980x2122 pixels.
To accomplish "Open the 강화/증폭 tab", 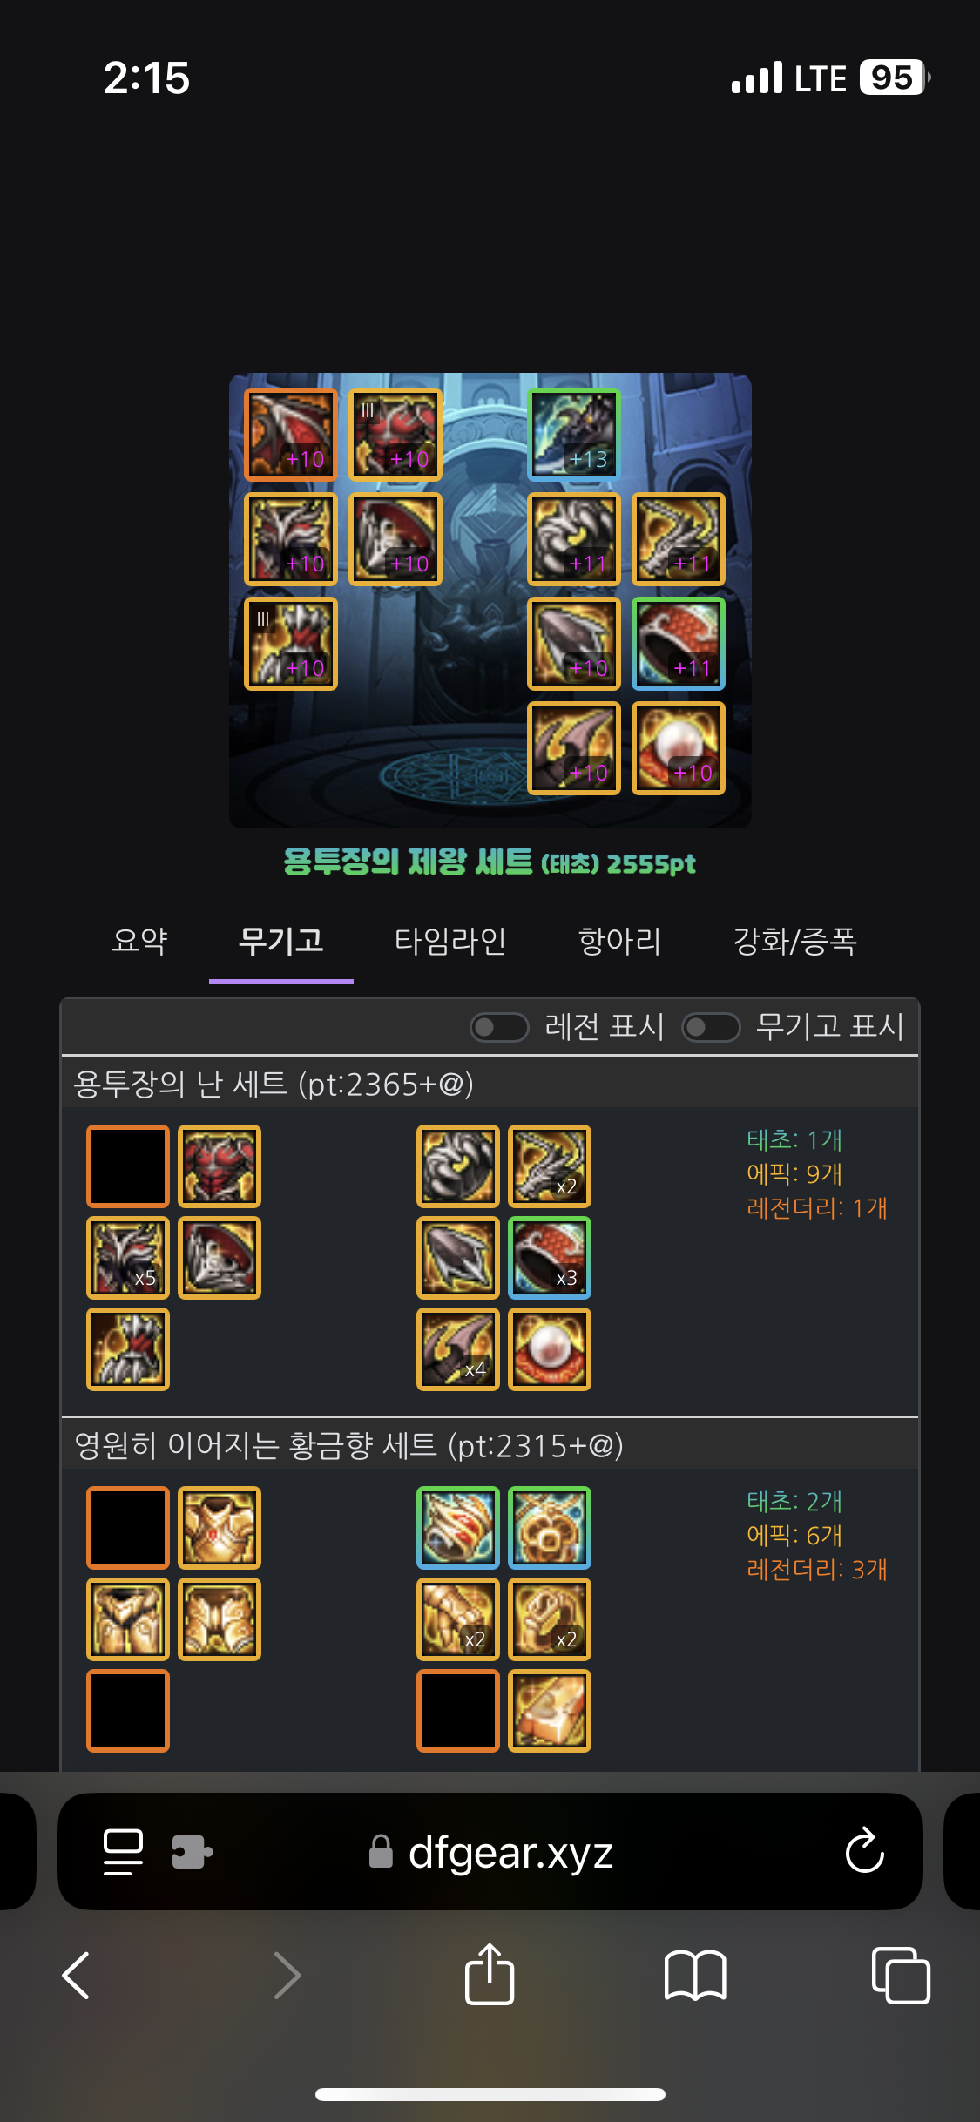I will (x=794, y=941).
